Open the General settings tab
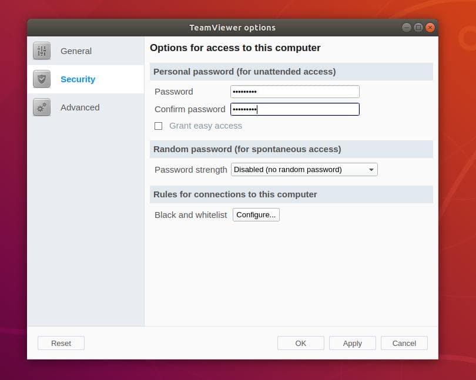This screenshot has height=380, width=476. coord(86,51)
